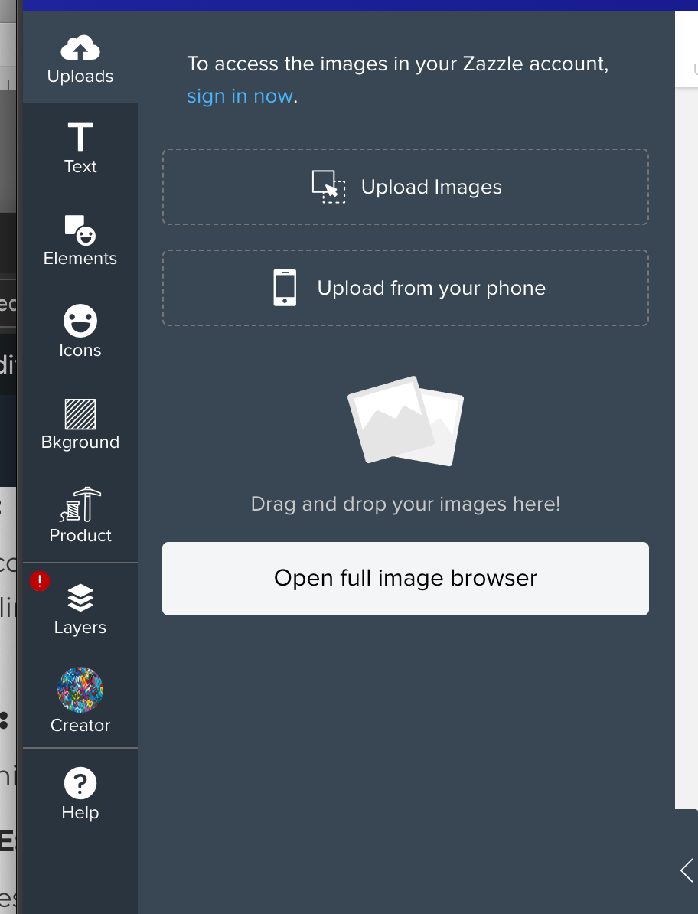698x914 pixels.
Task: Click the Upload Images button
Action: pos(406,187)
